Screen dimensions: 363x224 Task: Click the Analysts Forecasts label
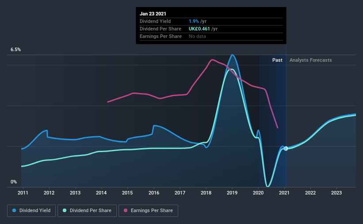coord(311,60)
